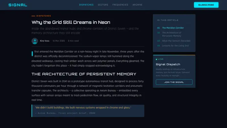Viewport: 227px width, 128px height.
Task: Click the Join the Signal button
Action: coord(174,82)
